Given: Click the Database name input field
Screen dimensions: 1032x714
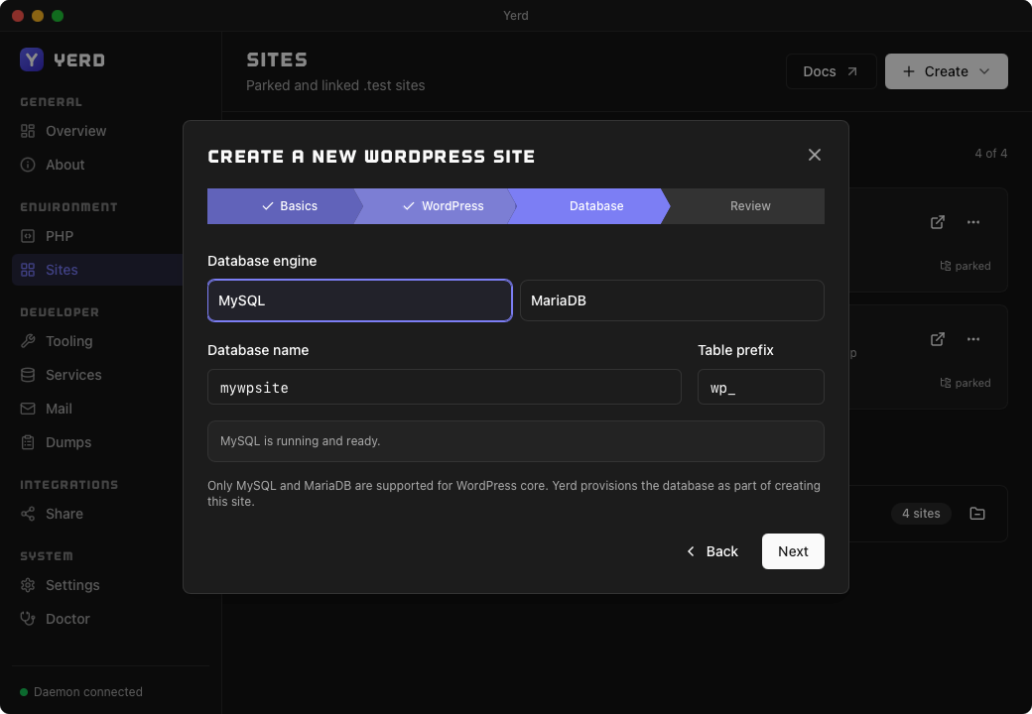Looking at the screenshot, I should click(445, 387).
